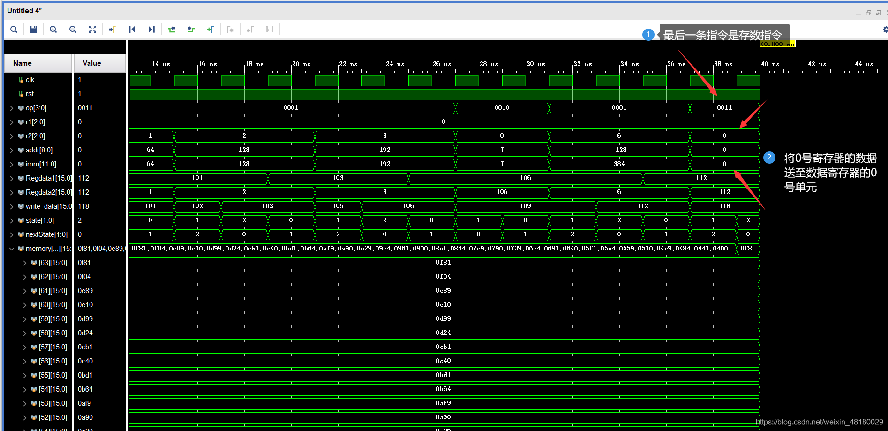Expand the state[1:0] signal
This screenshot has height=431, width=888.
[12, 220]
